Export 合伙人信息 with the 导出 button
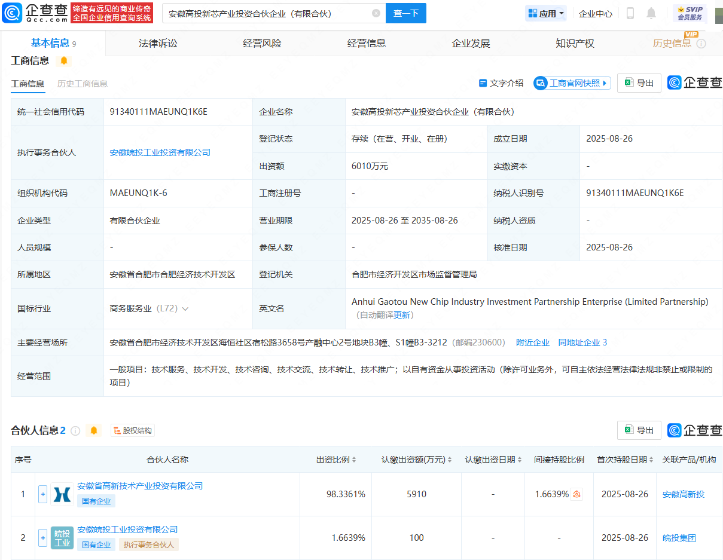 click(x=639, y=430)
